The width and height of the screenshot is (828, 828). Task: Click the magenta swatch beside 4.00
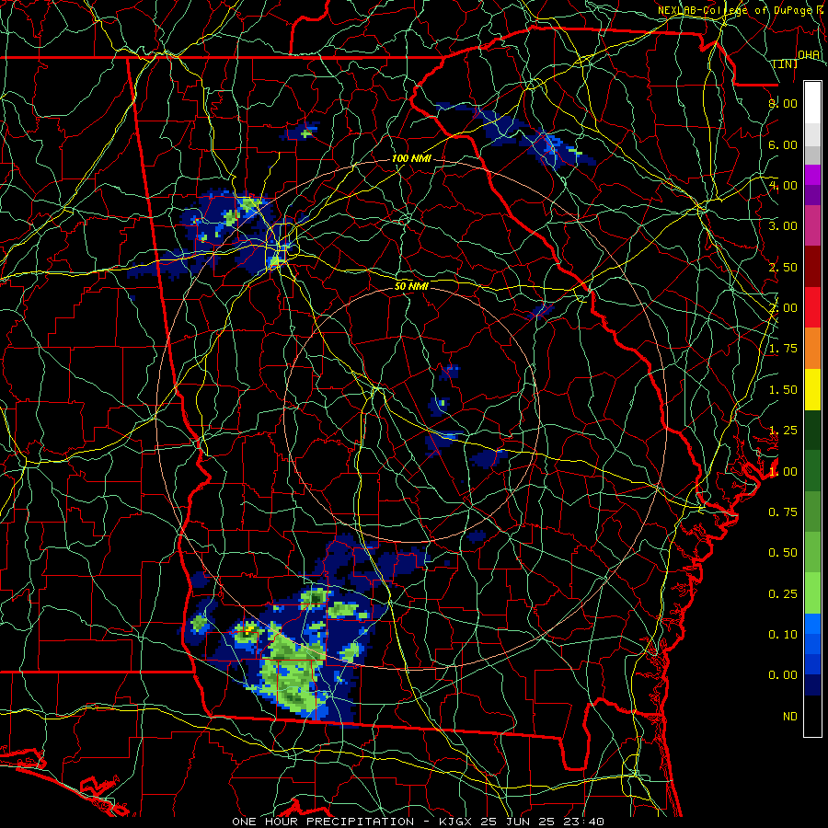pyautogui.click(x=812, y=174)
